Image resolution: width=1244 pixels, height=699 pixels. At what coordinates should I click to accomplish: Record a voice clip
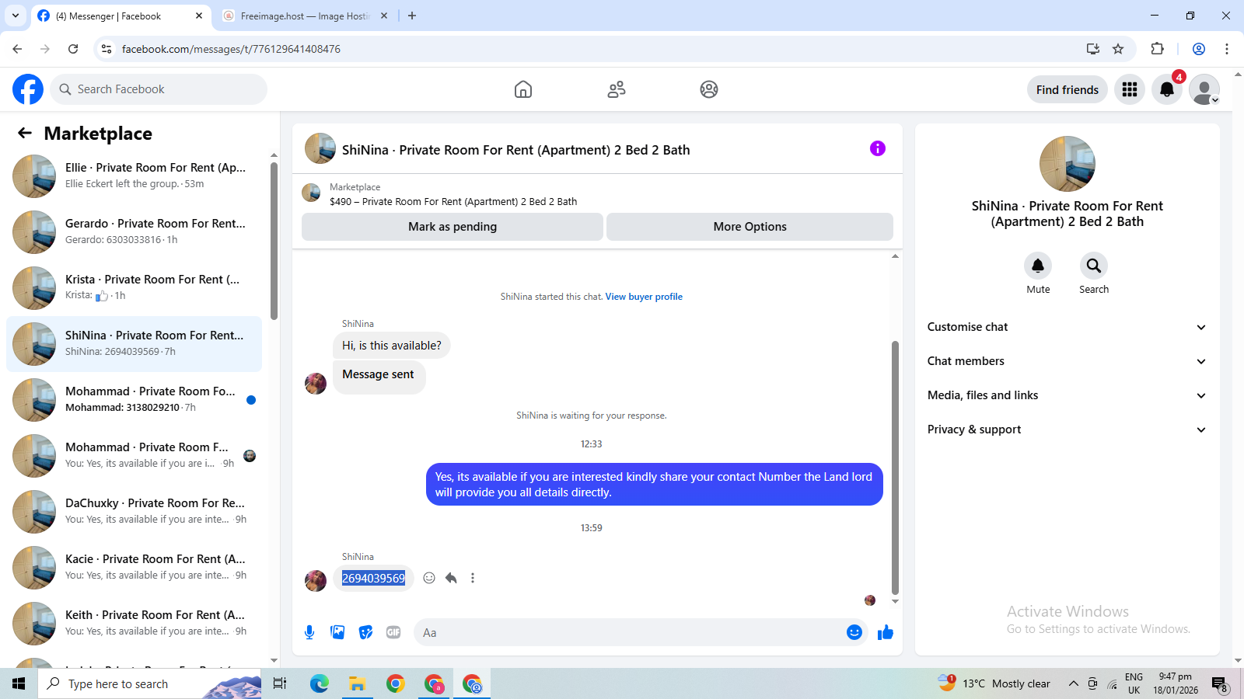click(x=309, y=632)
